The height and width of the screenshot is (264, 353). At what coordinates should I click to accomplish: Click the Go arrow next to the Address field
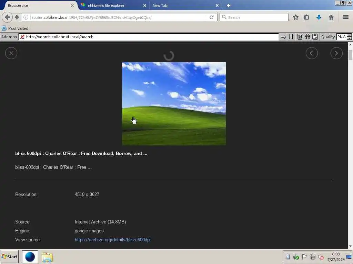coord(283,37)
